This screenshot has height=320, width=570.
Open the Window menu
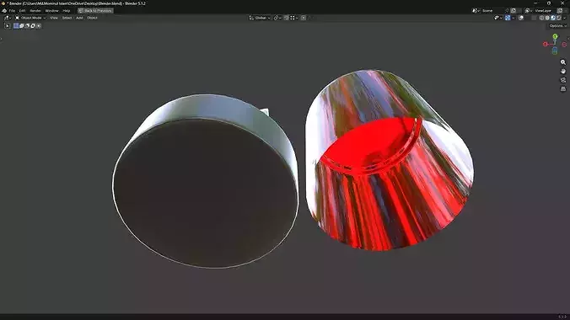pyautogui.click(x=51, y=11)
